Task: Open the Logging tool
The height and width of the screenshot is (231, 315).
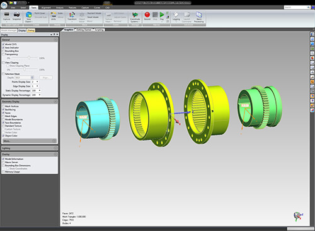Action: point(176,17)
